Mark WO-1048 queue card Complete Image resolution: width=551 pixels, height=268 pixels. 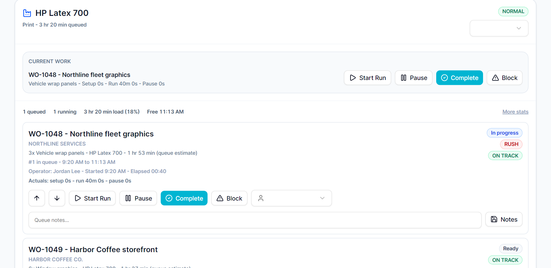[x=184, y=198]
